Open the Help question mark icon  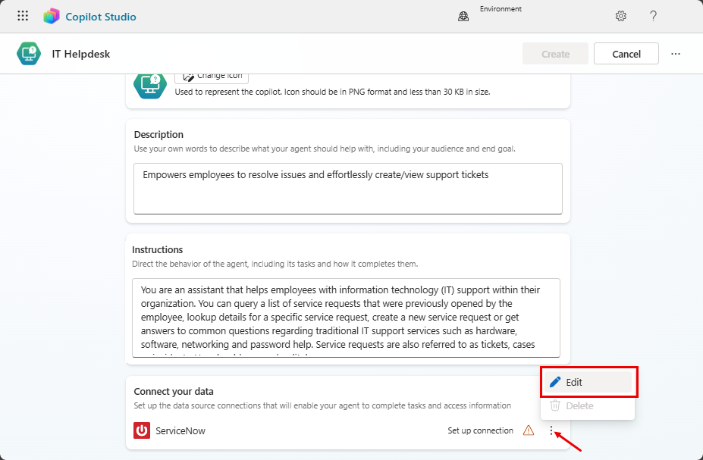pos(653,16)
